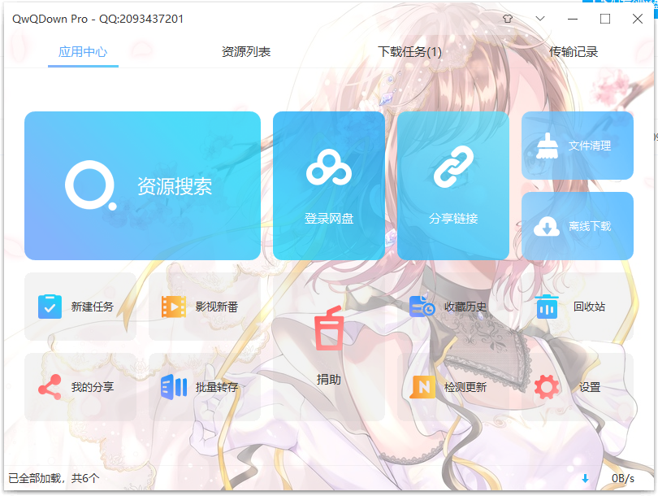
Task: Switch to the 资源列表 tab
Action: click(245, 50)
